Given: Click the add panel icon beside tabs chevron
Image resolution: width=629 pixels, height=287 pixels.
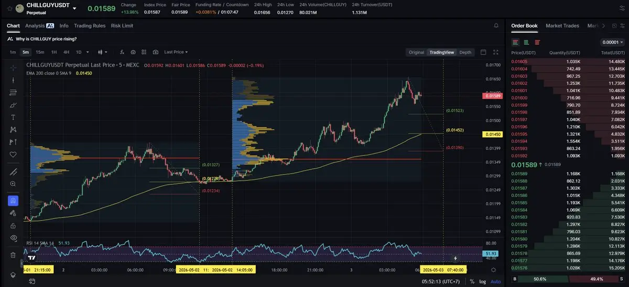Looking at the screenshot, I should pyautogui.click(x=613, y=26).
